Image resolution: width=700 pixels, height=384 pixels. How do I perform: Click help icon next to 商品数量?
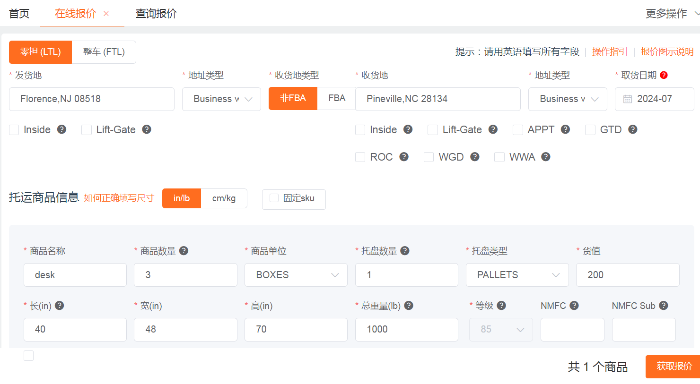(x=184, y=251)
